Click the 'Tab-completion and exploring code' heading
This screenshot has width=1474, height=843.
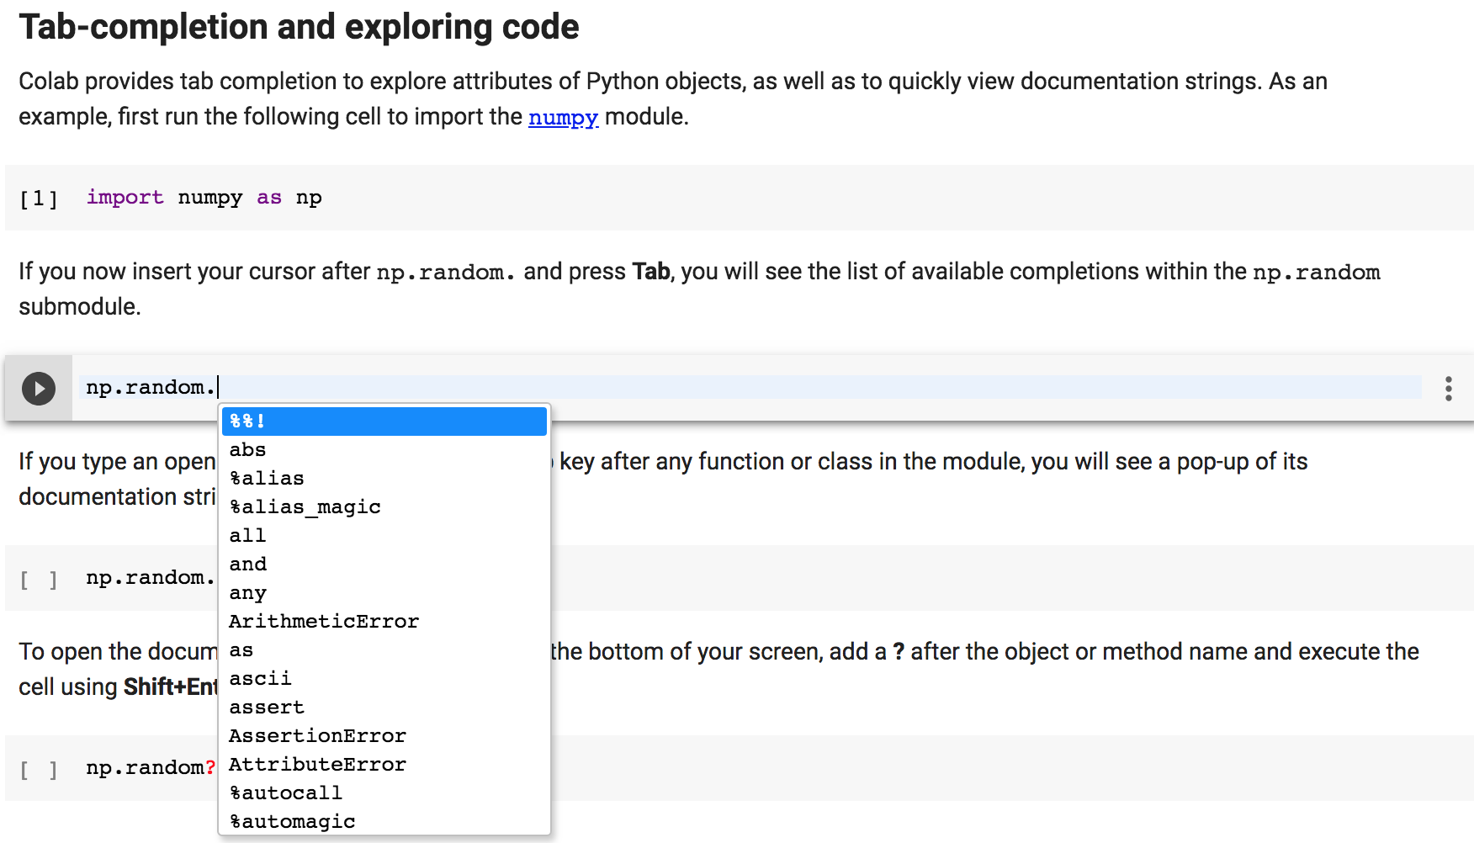point(298,26)
